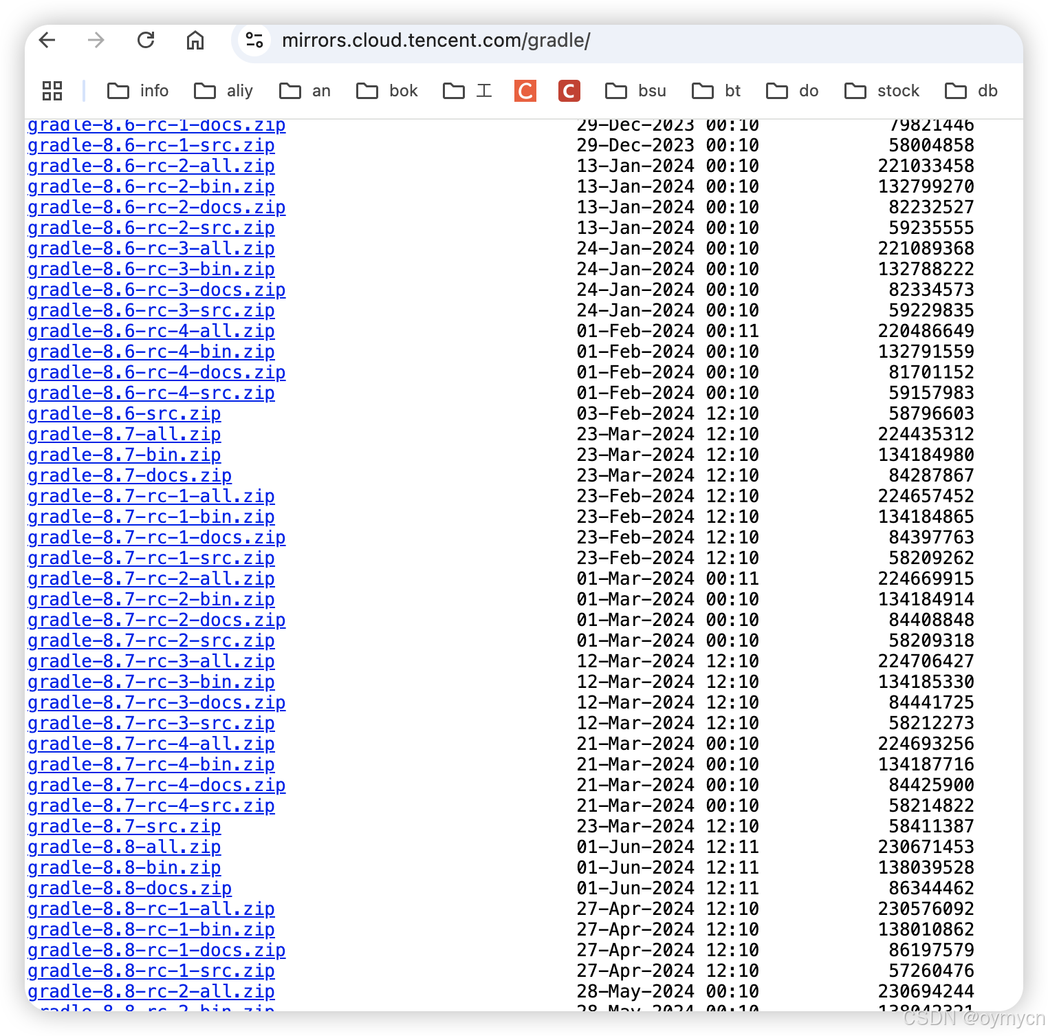Screen dimensions: 1048x1036
Task: Click file size 86344462 of gradle-8.8-docs.zip
Action: (932, 888)
